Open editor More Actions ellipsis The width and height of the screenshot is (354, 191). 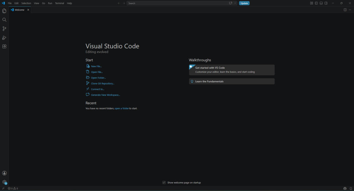pos(350,10)
